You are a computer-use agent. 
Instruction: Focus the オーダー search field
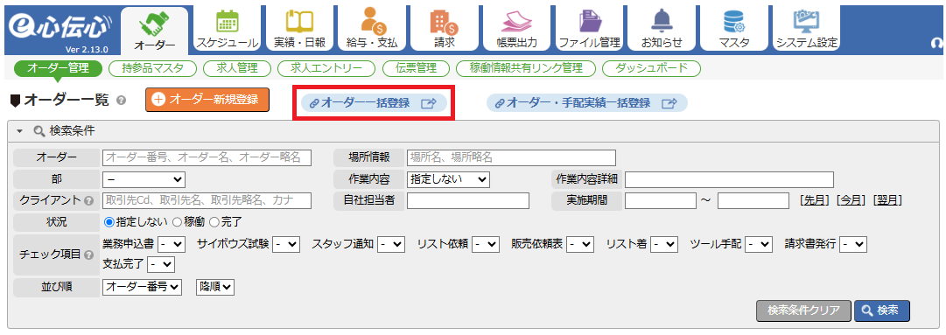tap(207, 157)
